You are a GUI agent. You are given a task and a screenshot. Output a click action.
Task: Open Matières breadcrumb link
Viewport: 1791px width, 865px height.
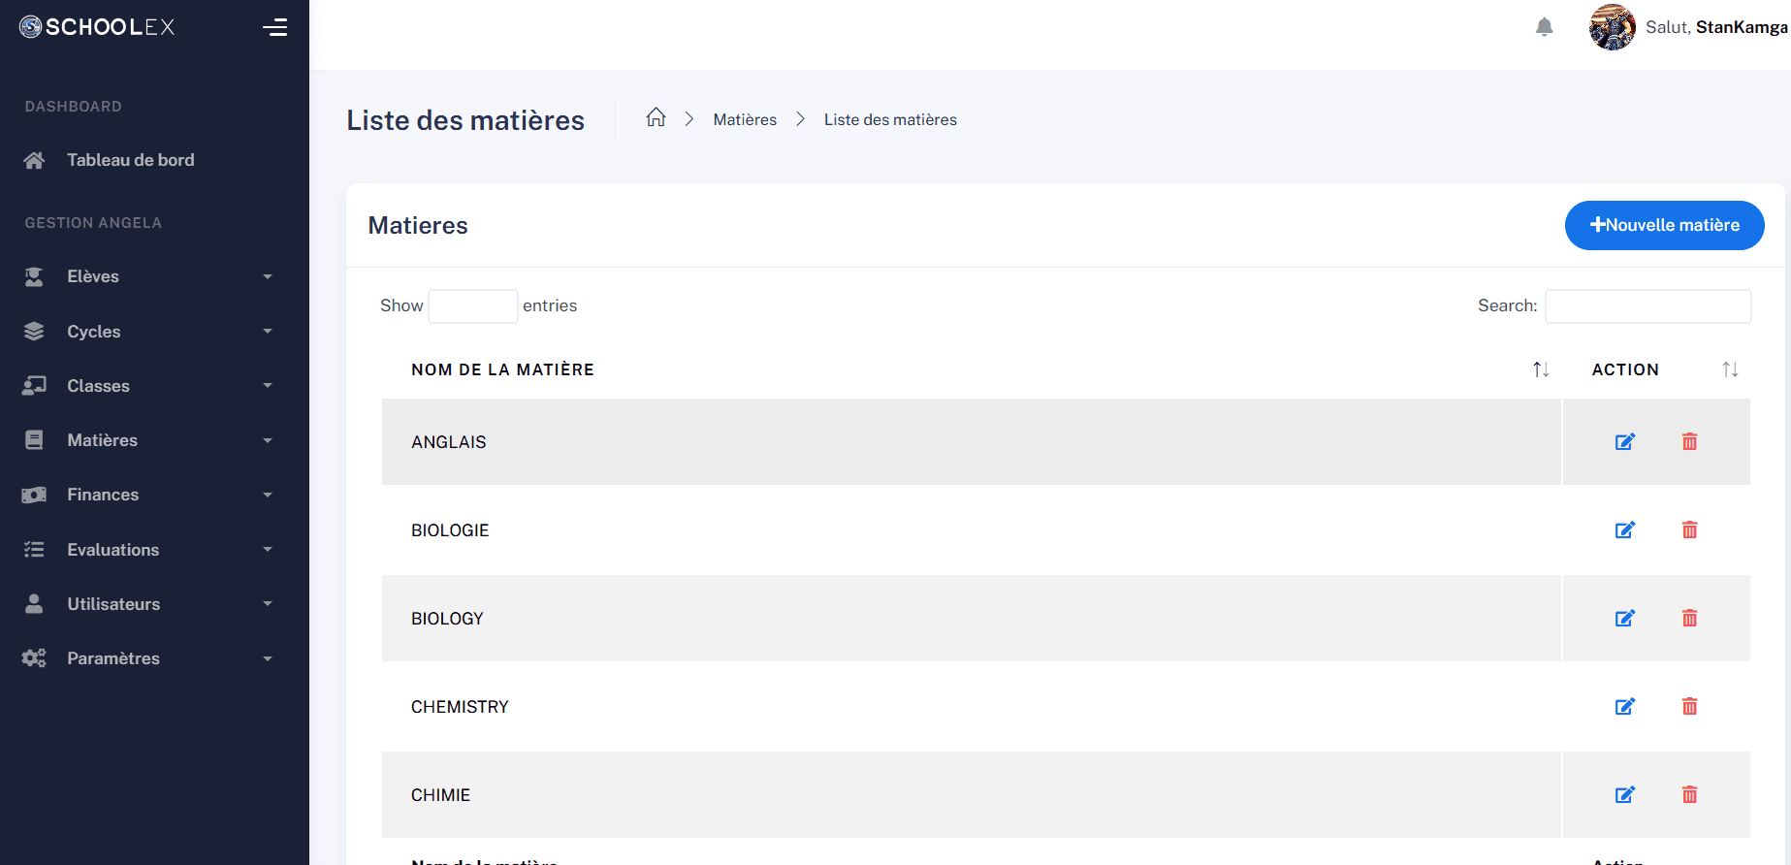coord(745,119)
